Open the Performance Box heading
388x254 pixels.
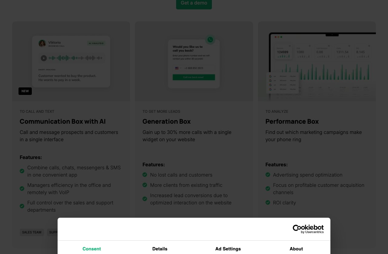pyautogui.click(x=292, y=122)
